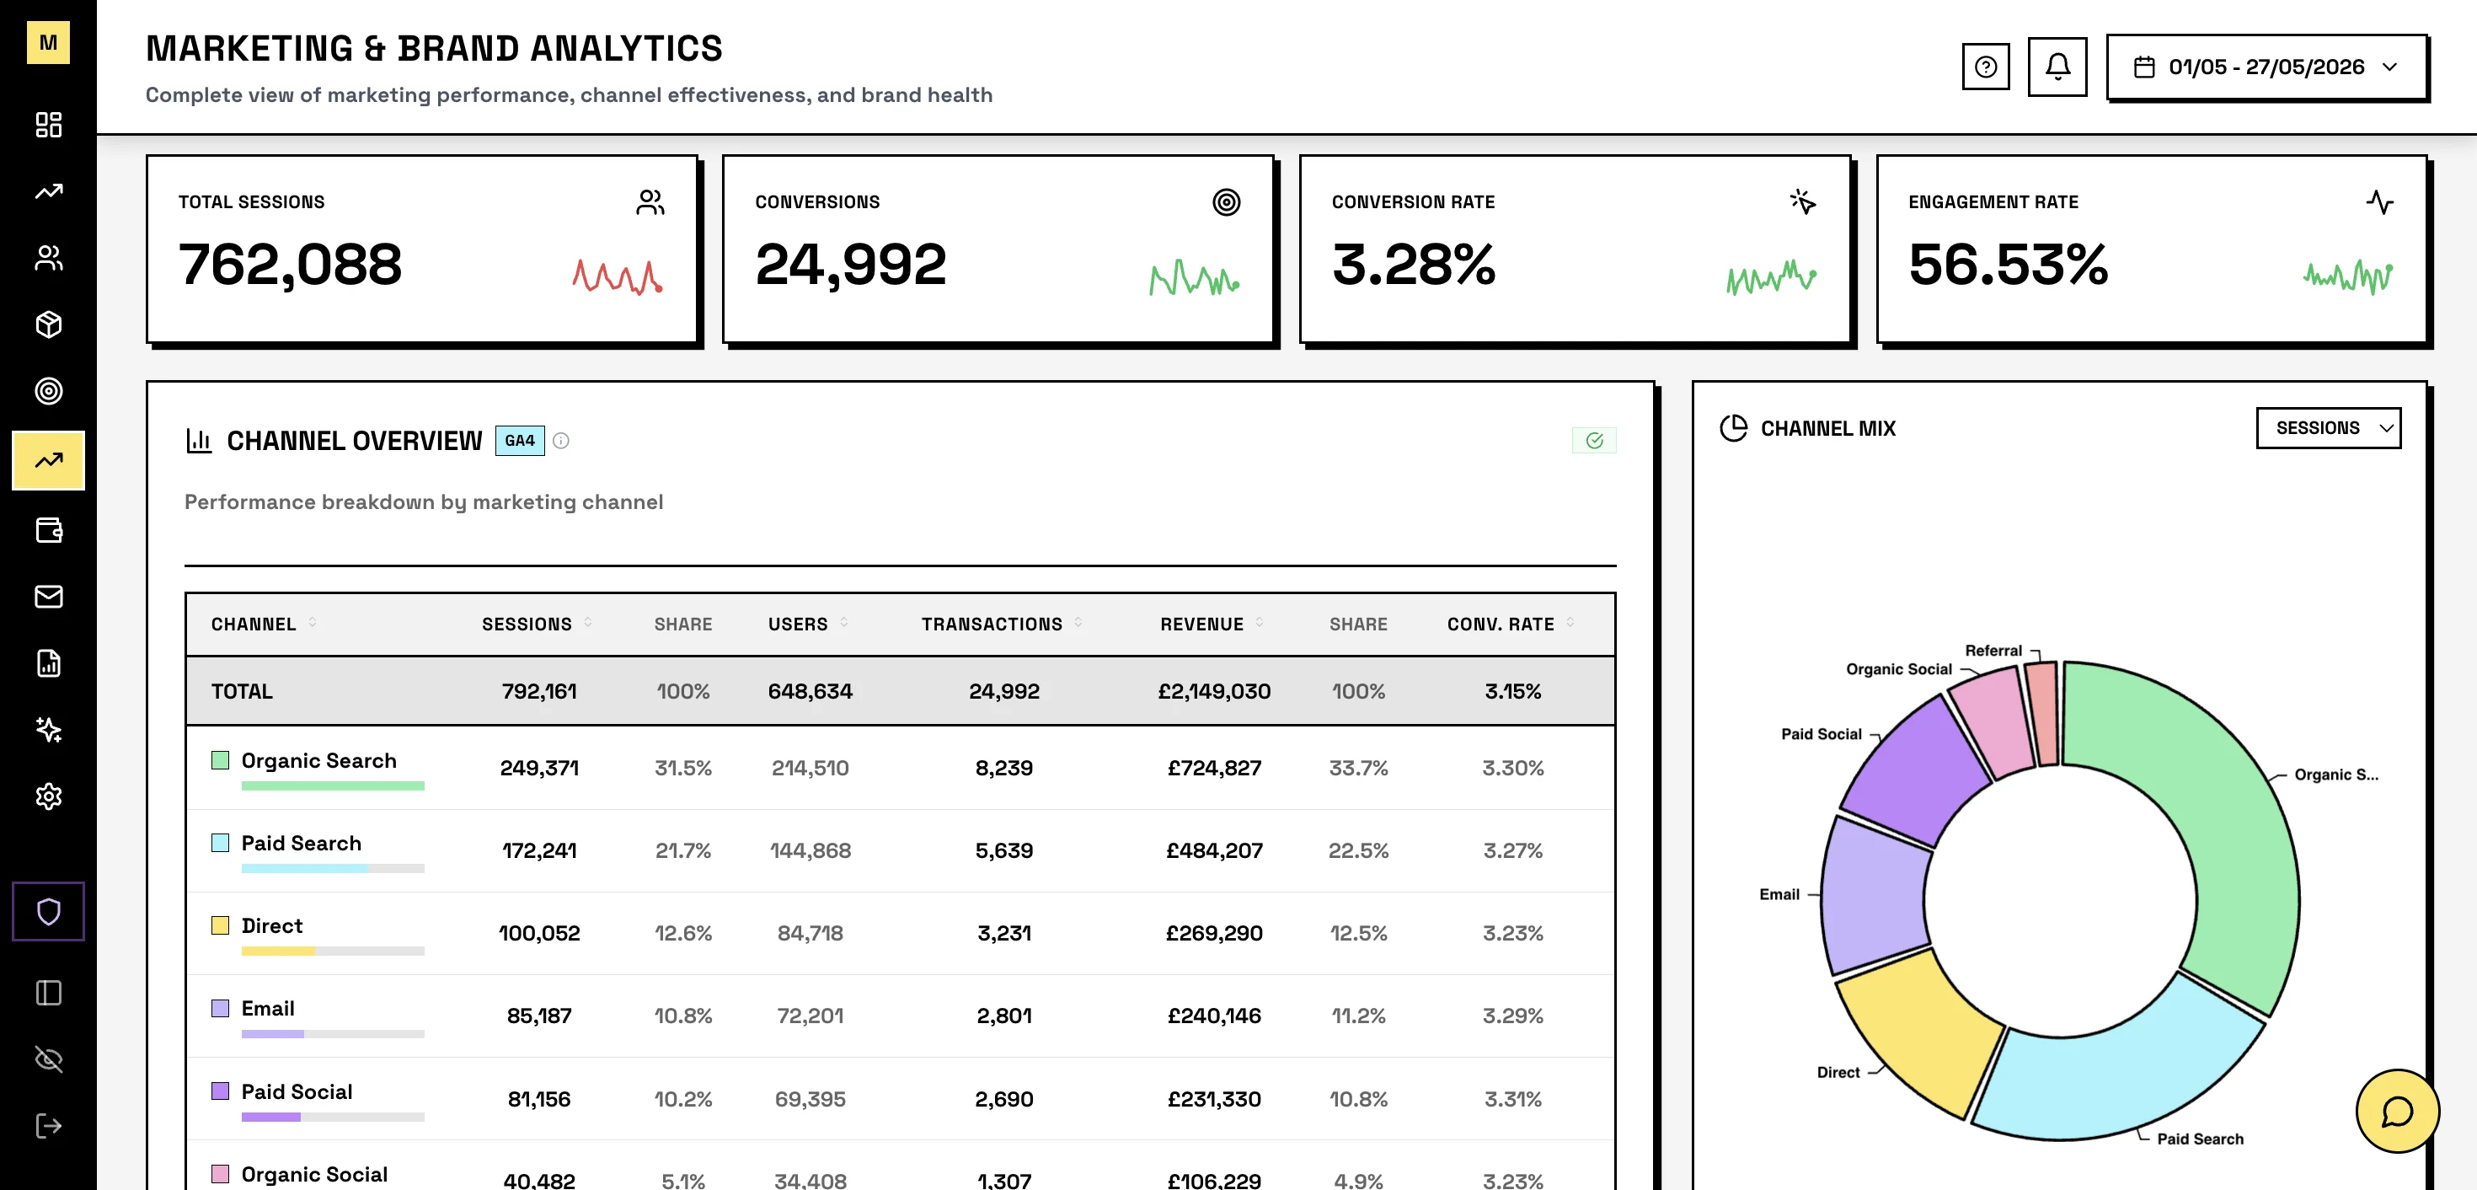Select the Direct row label
This screenshot has height=1190, width=2477.
(x=272, y=925)
